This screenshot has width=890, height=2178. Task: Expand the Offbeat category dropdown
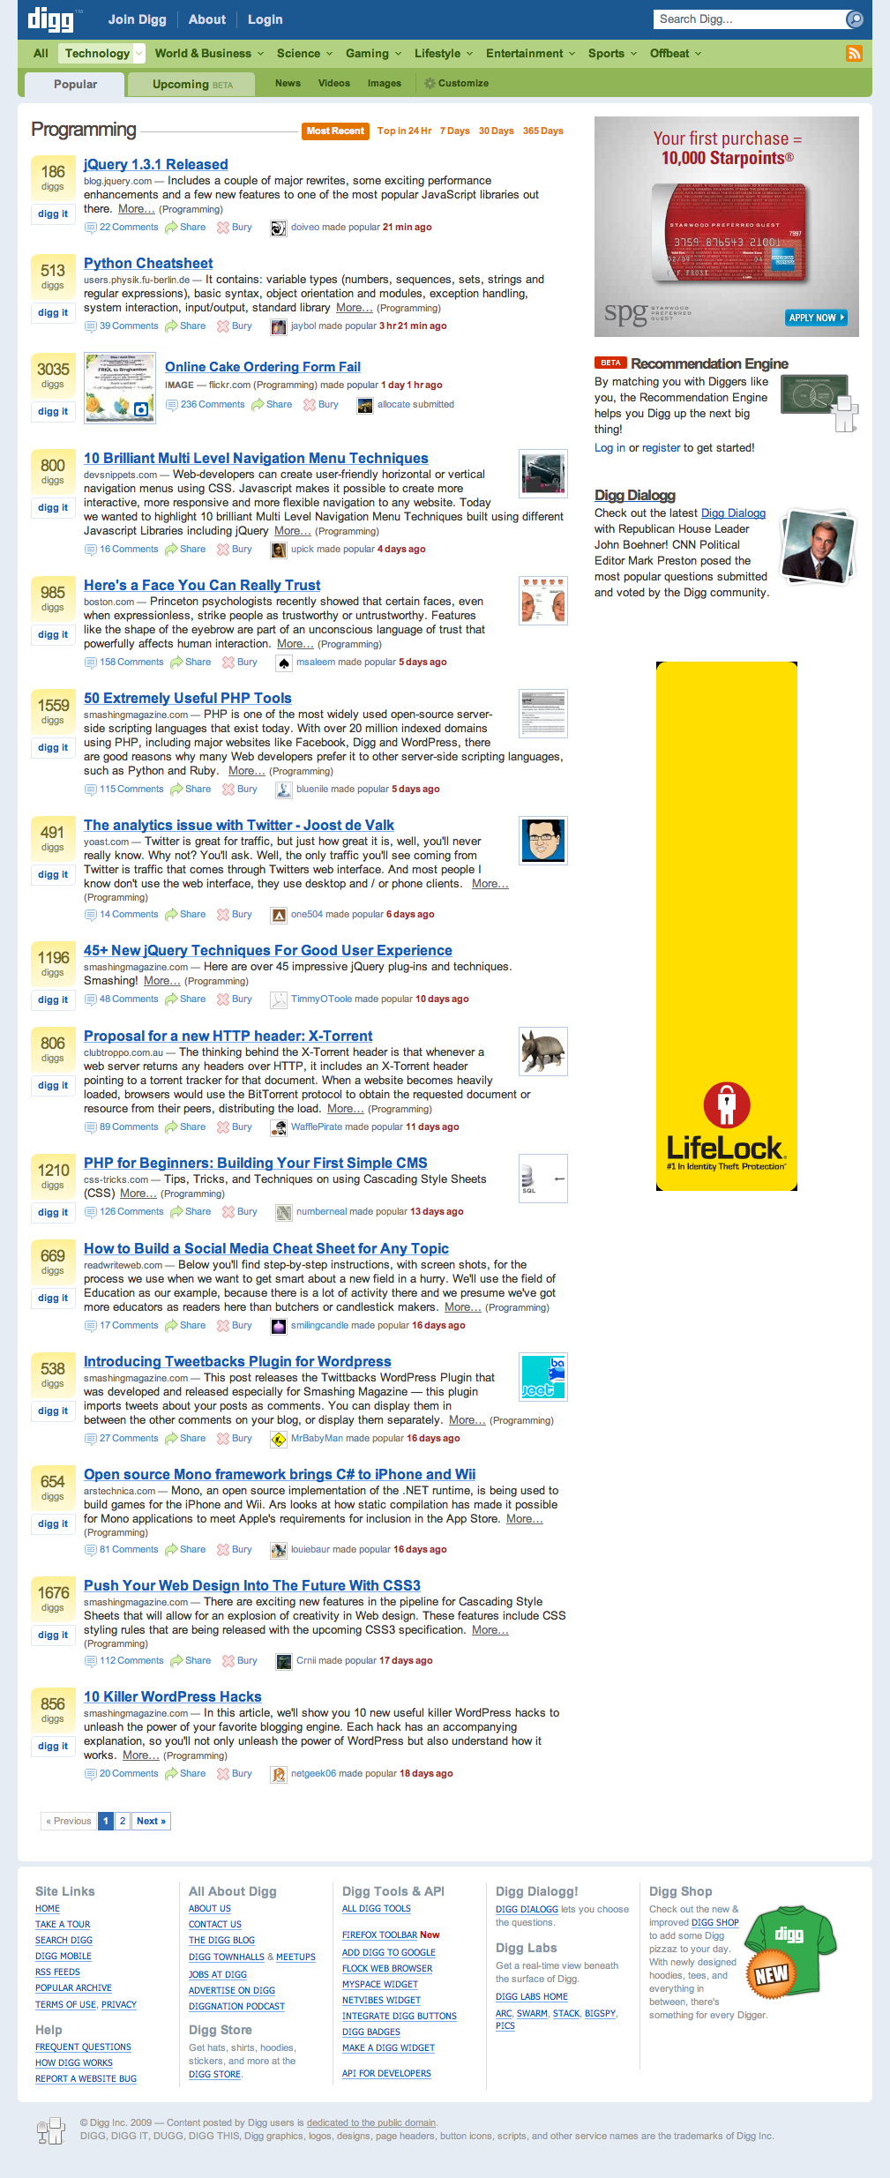click(698, 54)
